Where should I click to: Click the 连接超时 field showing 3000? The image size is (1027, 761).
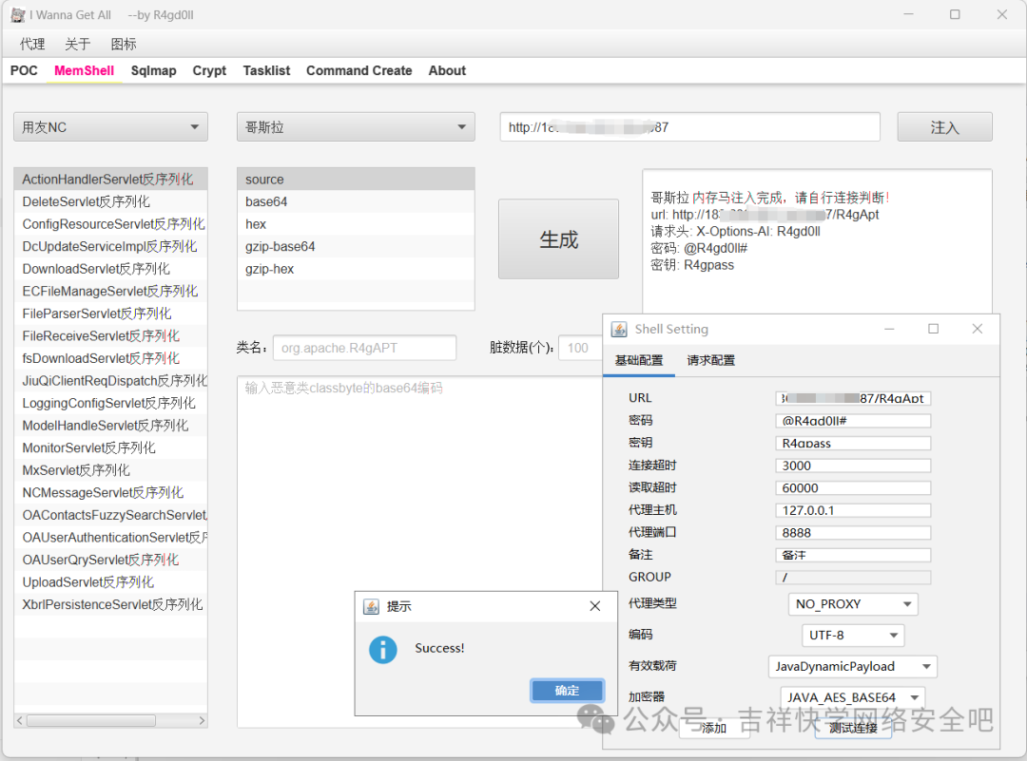pyautogui.click(x=853, y=466)
